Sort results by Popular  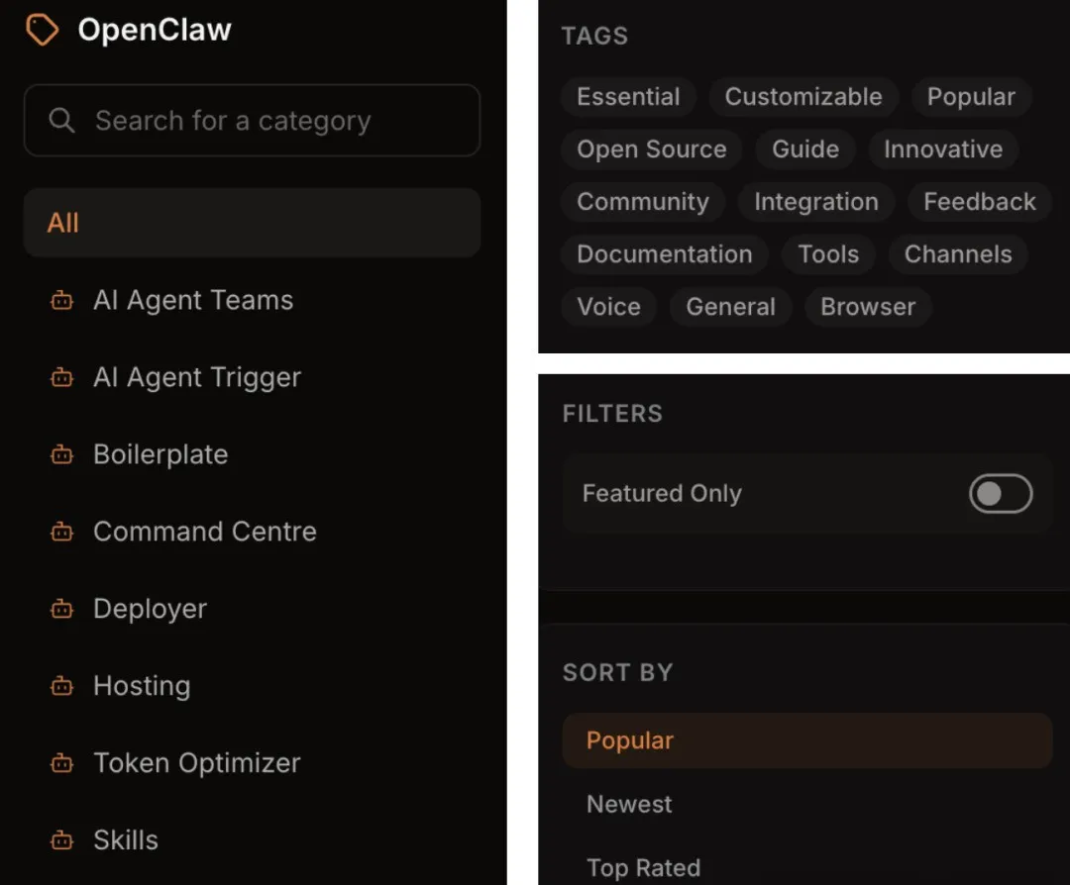coord(630,740)
